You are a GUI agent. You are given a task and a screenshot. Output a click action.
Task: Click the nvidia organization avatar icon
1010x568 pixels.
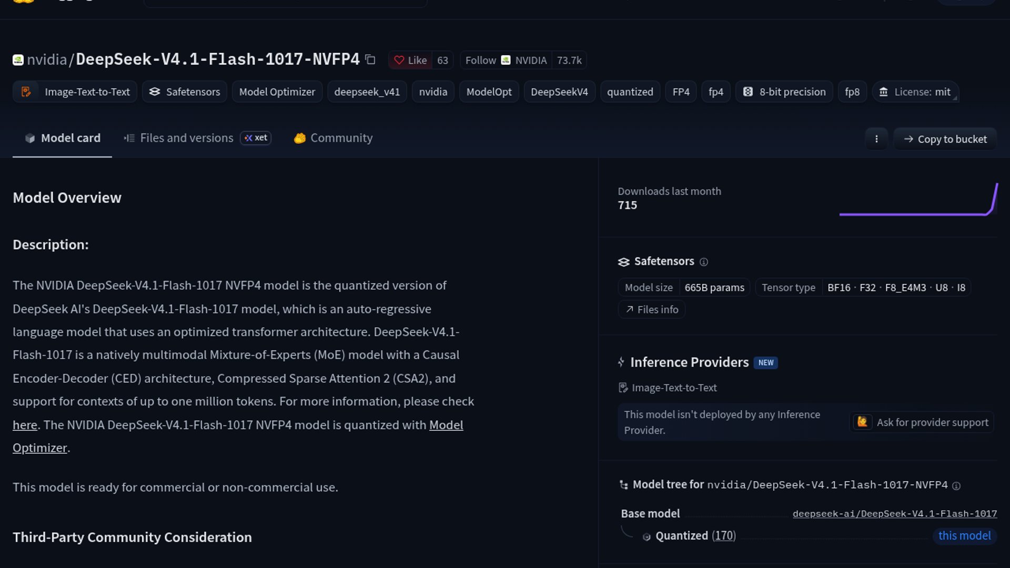pyautogui.click(x=18, y=60)
